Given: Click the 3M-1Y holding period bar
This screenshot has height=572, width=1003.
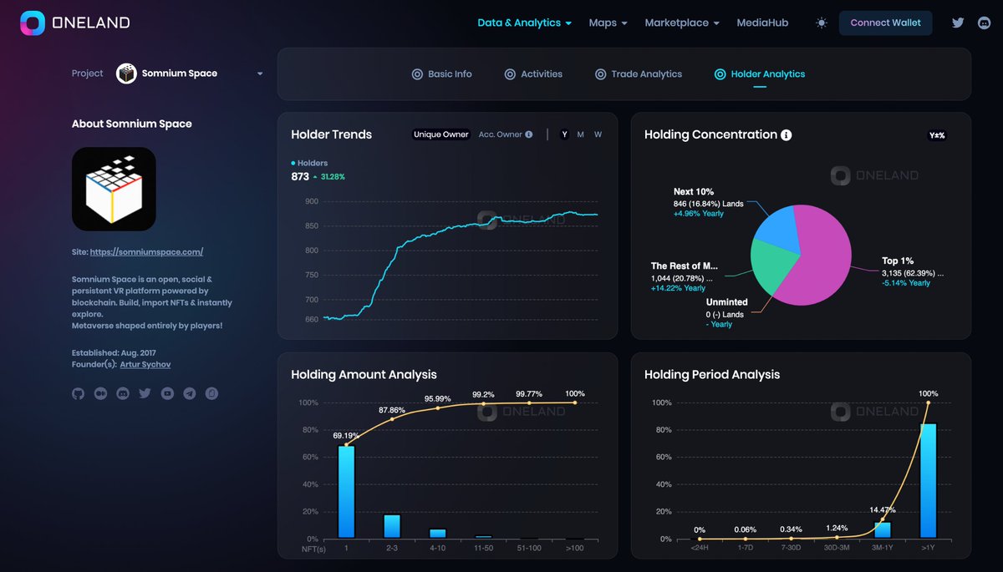Looking at the screenshot, I should point(883,530).
